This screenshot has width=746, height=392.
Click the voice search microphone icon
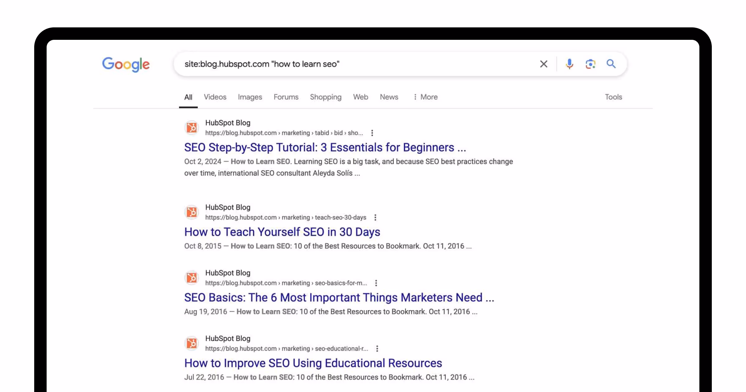[569, 64]
